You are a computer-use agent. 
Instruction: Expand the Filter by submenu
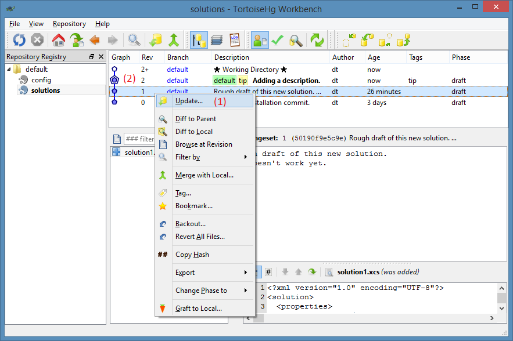pos(205,157)
